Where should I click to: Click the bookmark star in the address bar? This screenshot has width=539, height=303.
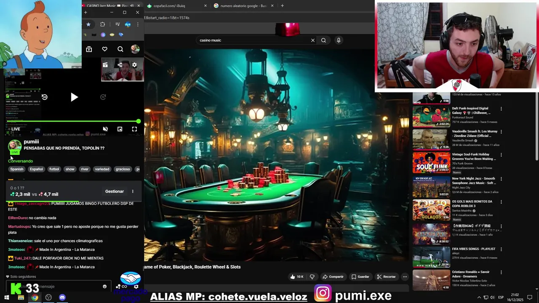(88, 24)
